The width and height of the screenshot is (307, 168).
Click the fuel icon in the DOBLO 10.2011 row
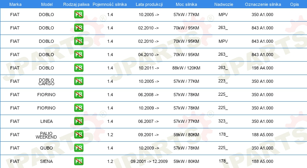pyautogui.click(x=79, y=68)
